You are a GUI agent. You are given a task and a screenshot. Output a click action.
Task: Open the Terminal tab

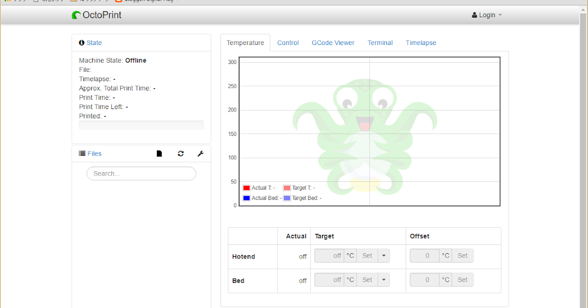(380, 43)
